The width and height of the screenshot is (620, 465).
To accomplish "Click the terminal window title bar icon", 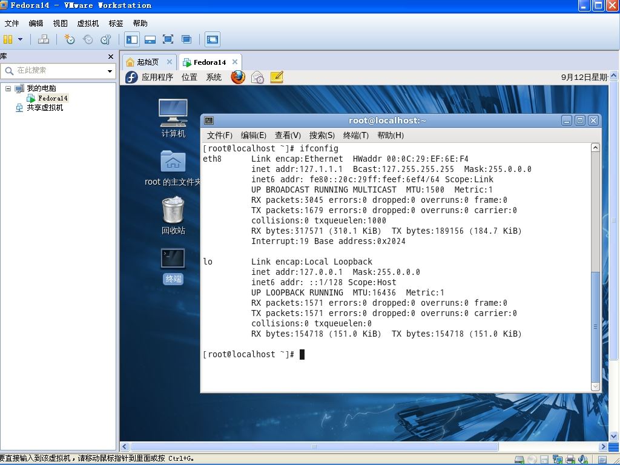I will 209,120.
